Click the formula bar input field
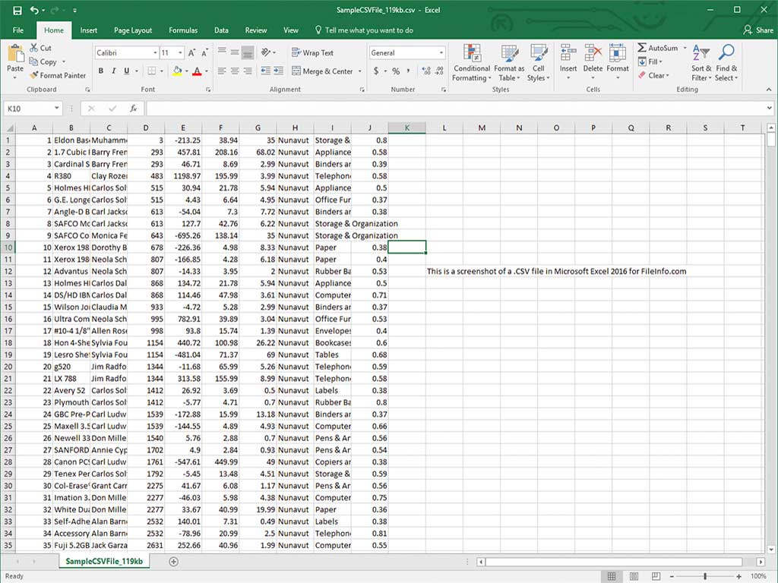778x583 pixels. 456,109
